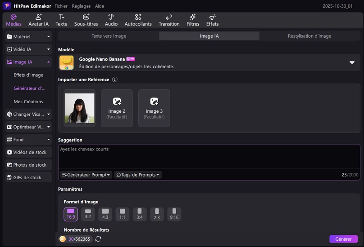Click the Générer button
Viewport: 364px width, 247px height.
click(x=343, y=239)
